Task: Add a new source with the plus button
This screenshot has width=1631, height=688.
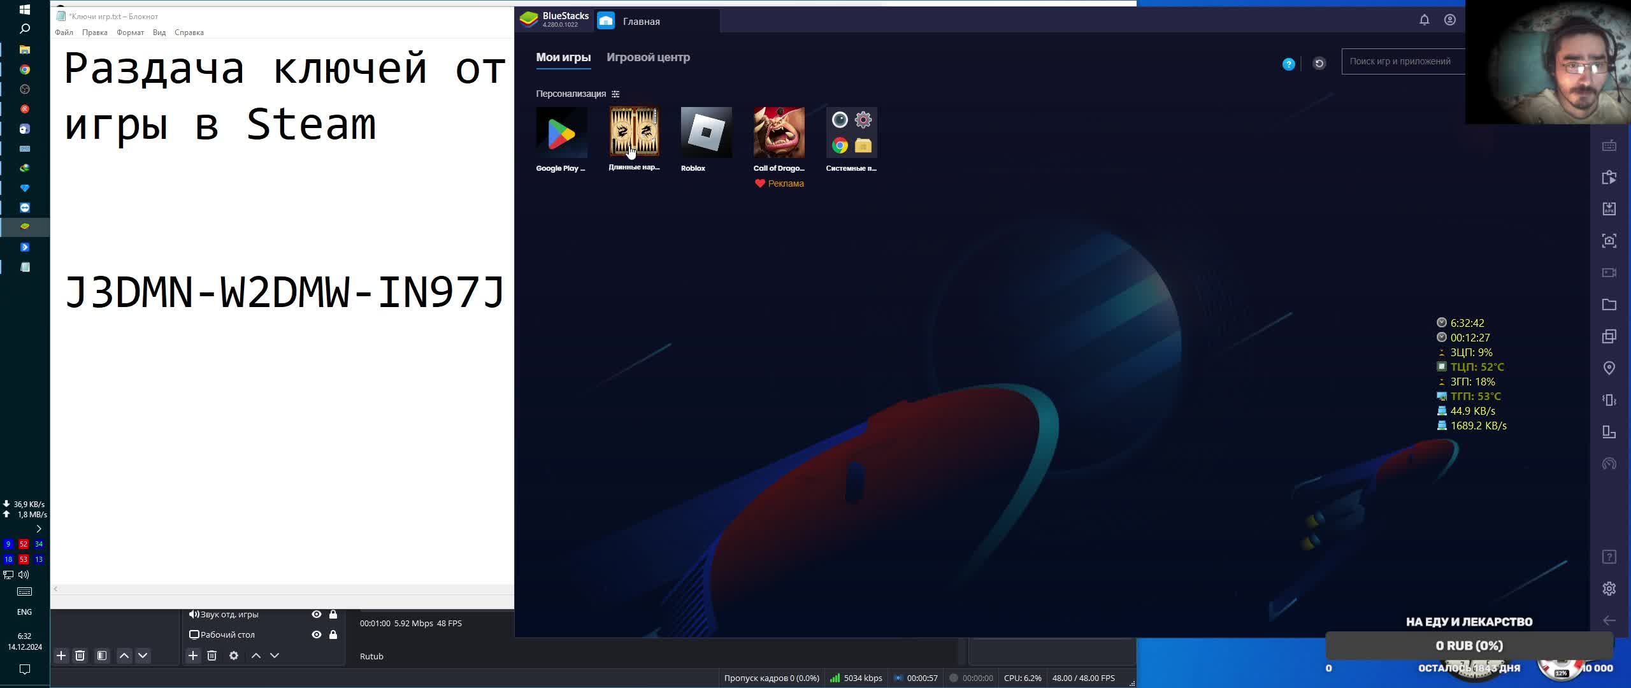Action: 193,656
